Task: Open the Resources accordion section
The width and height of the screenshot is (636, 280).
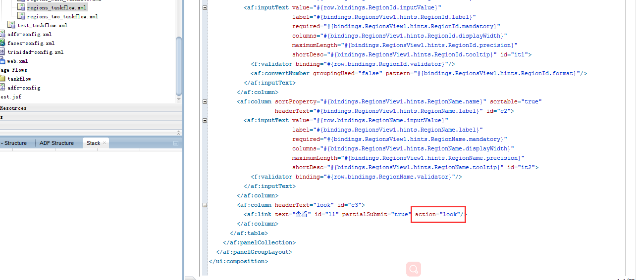Action: coord(91,108)
